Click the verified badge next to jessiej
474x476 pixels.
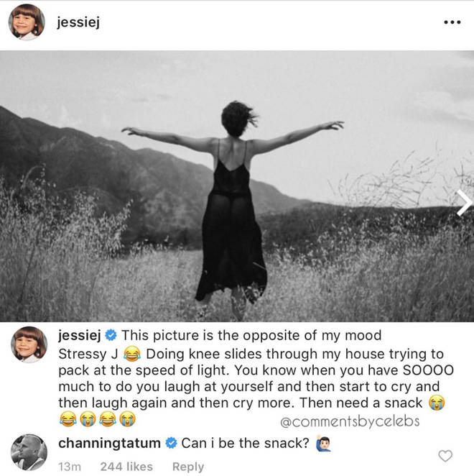click(111, 335)
